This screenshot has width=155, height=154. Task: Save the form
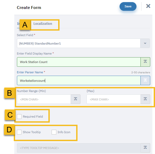[128, 6]
